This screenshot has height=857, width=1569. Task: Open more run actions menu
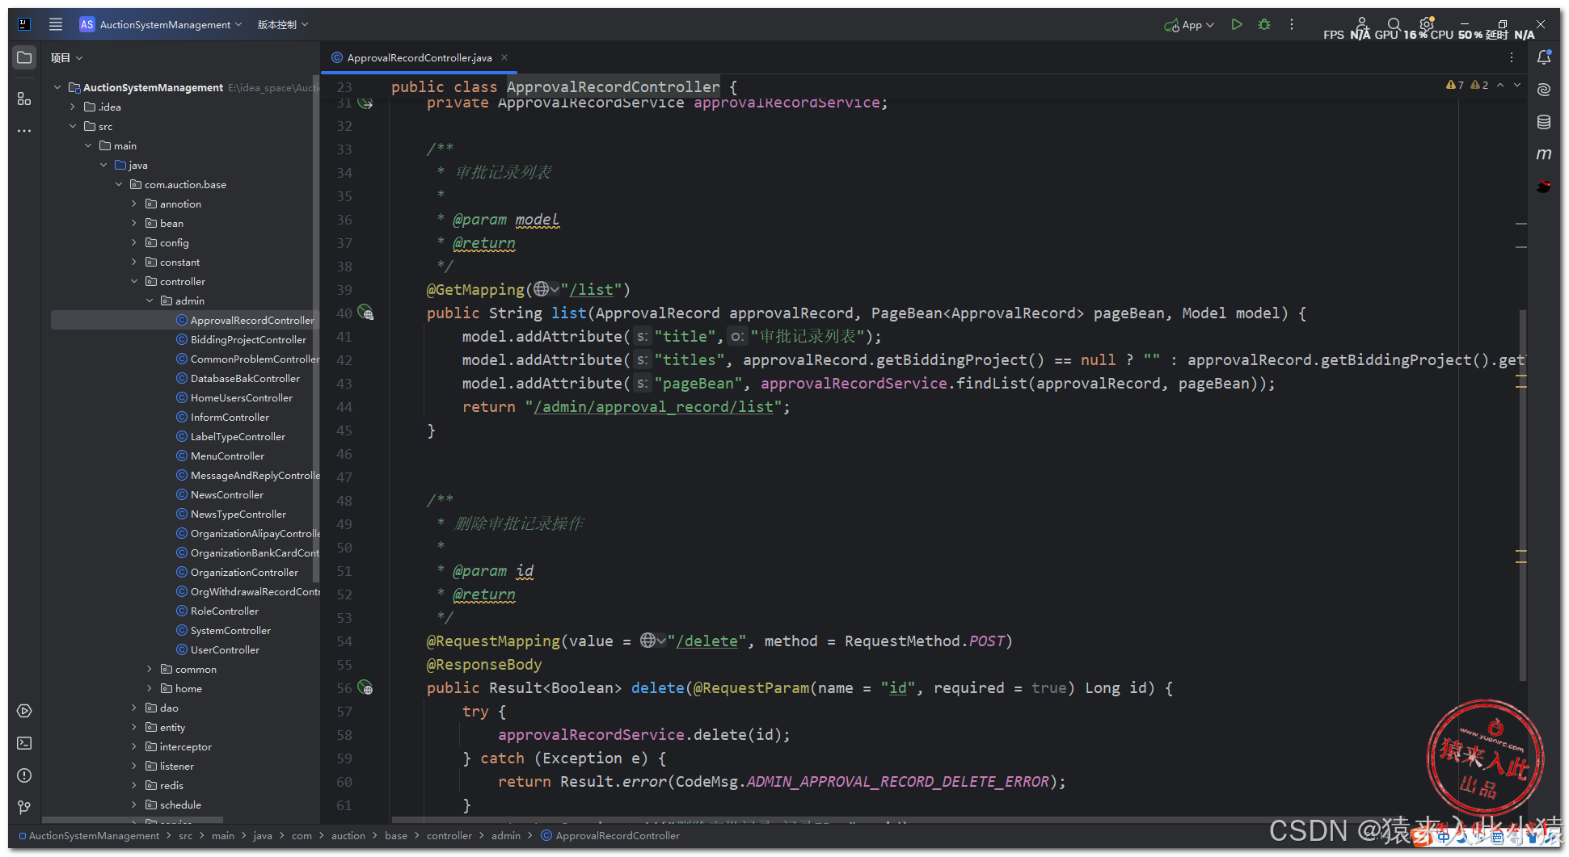pyautogui.click(x=1292, y=24)
